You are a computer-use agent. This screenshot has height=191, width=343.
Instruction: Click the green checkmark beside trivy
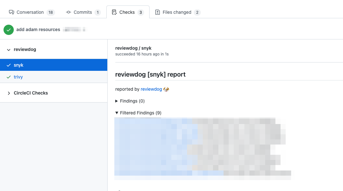click(x=9, y=77)
